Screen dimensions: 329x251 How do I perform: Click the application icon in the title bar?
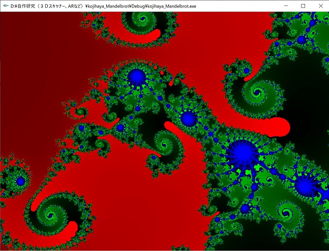pos(6,6)
